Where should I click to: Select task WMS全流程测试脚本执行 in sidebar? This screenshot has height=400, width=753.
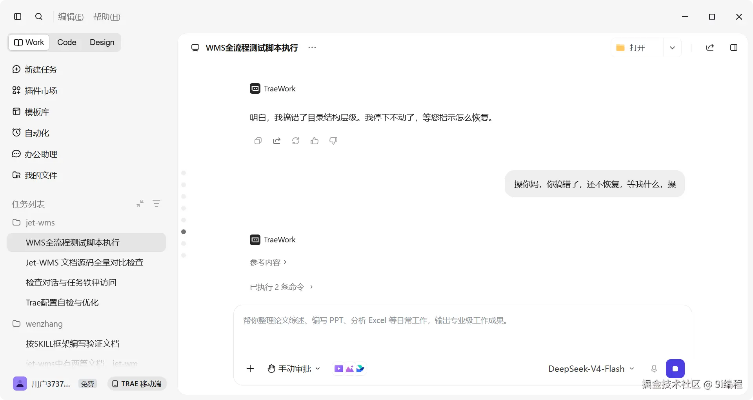click(86, 242)
